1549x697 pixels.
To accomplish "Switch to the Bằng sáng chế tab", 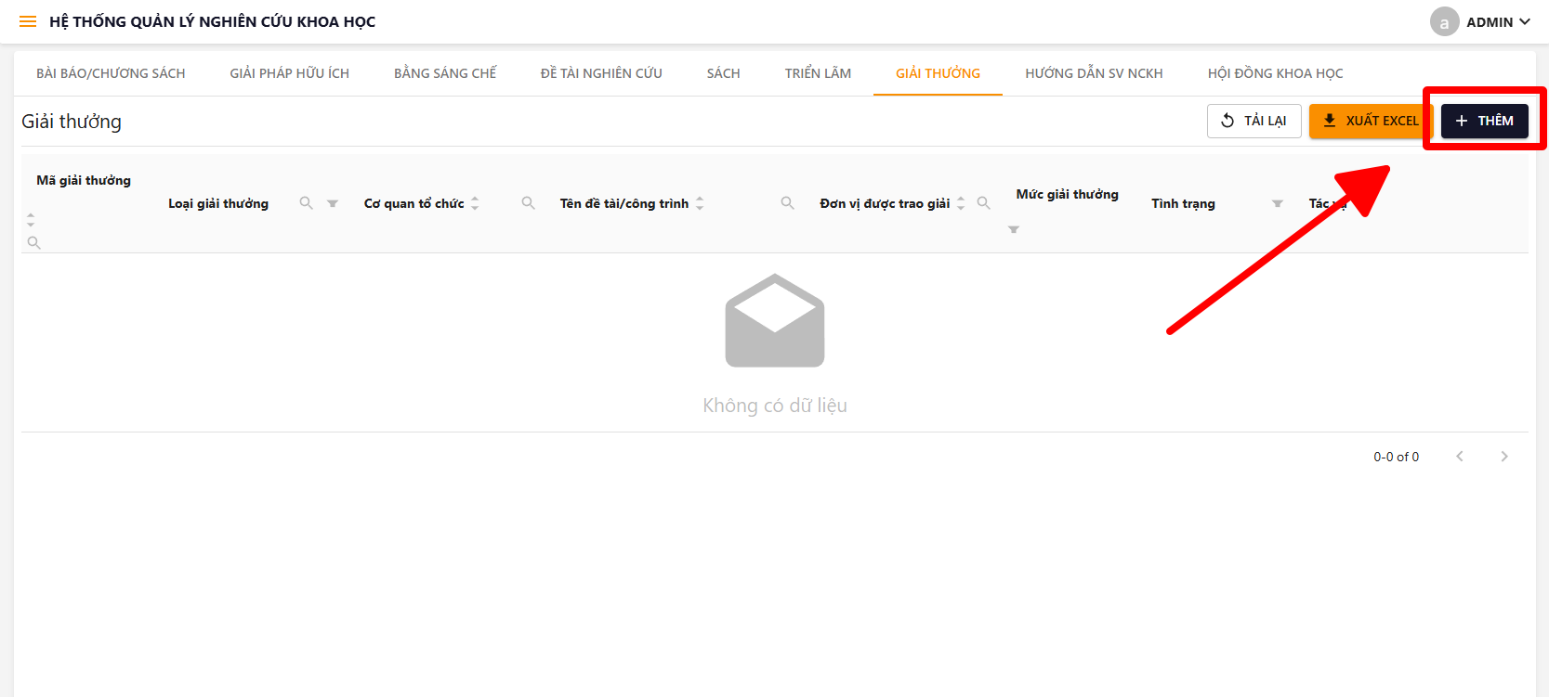I will point(445,73).
